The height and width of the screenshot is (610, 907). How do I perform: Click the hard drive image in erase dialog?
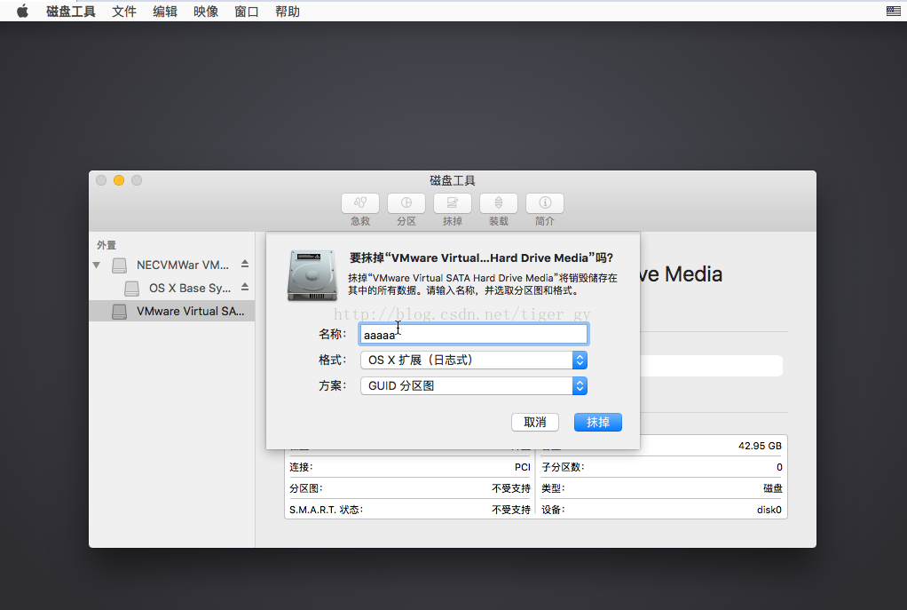pyautogui.click(x=312, y=275)
